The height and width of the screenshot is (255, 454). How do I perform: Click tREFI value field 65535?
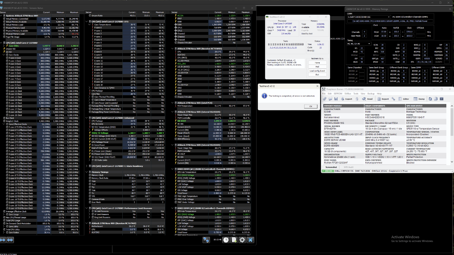427,59
